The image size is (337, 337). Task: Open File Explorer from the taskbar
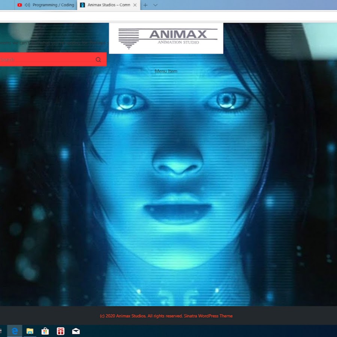click(x=30, y=331)
